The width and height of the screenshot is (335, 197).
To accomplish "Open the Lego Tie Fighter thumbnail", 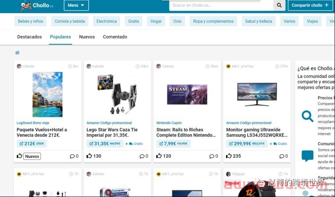I will tap(117, 94).
